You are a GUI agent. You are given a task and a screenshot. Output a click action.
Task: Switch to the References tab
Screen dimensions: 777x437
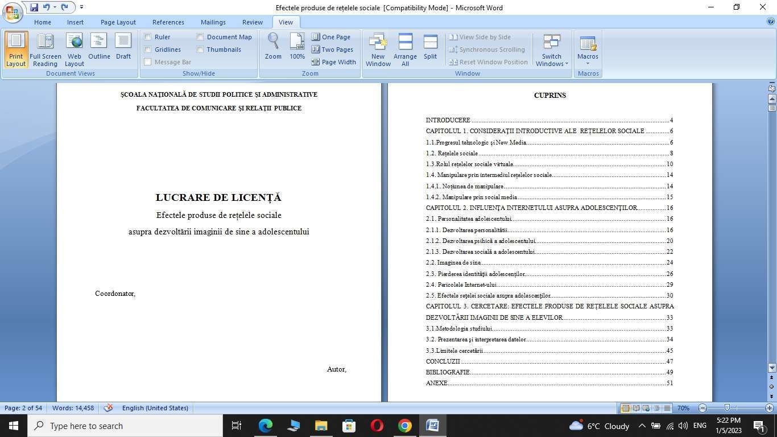point(168,22)
